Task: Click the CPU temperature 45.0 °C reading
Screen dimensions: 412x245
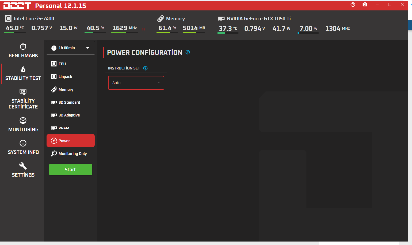Action: pyautogui.click(x=15, y=28)
